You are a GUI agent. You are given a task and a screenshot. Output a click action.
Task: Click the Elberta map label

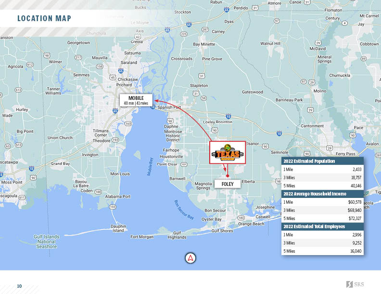pyautogui.click(x=248, y=182)
